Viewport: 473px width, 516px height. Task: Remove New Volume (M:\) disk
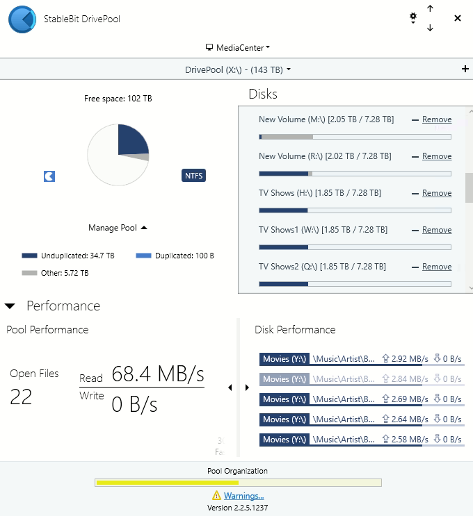[x=437, y=119]
